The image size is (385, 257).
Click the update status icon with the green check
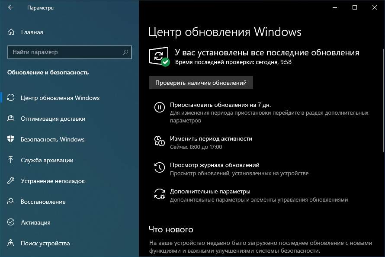tap(159, 57)
